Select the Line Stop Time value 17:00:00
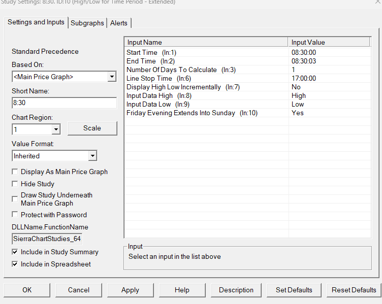The image size is (382, 304). [x=304, y=78]
